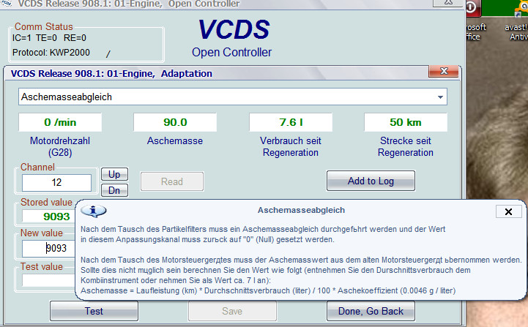Click the Save button
This screenshot has height=327, width=528.
232,311
